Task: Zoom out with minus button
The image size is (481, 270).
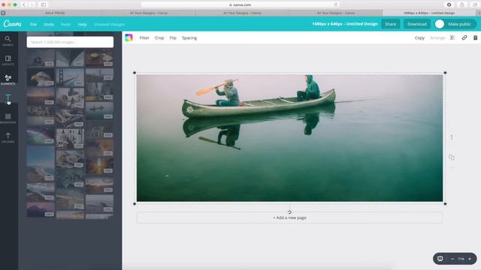Action: coord(452,259)
